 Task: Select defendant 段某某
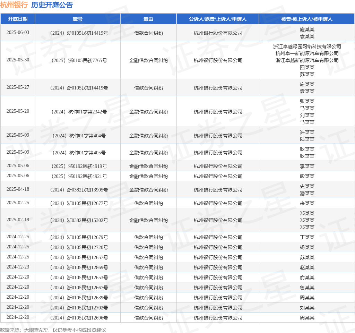pos(307,176)
